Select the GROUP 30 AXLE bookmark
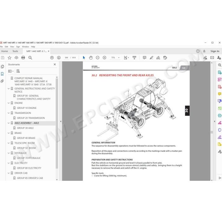 click(25, 128)
